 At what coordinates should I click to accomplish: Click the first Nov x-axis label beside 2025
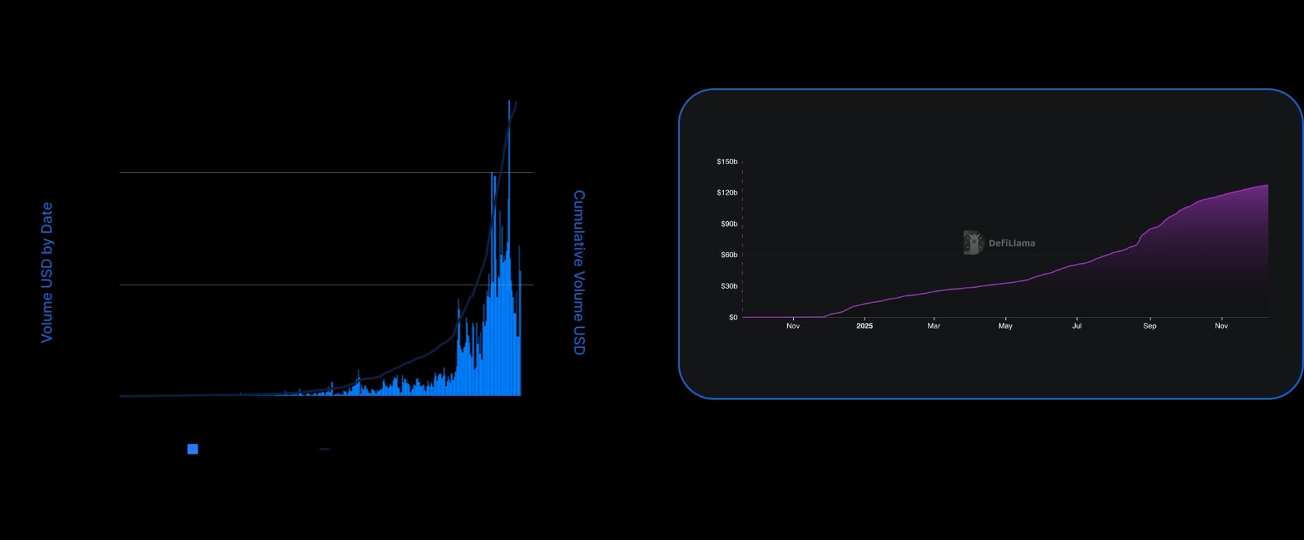pyautogui.click(x=793, y=326)
